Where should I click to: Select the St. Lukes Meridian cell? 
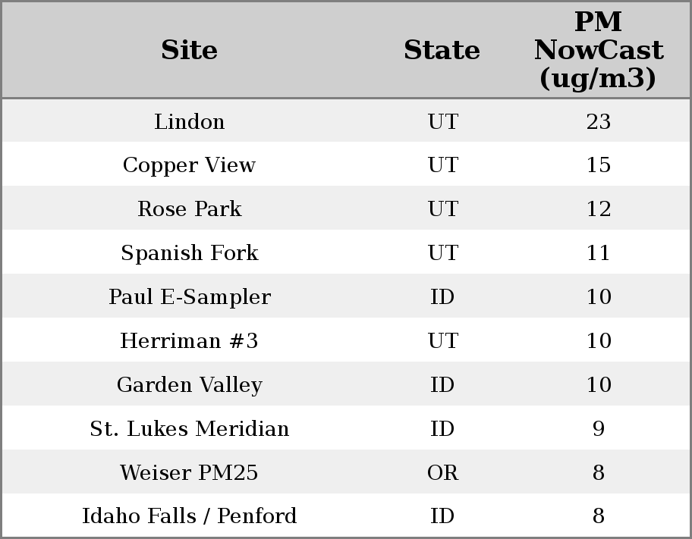click(189, 429)
